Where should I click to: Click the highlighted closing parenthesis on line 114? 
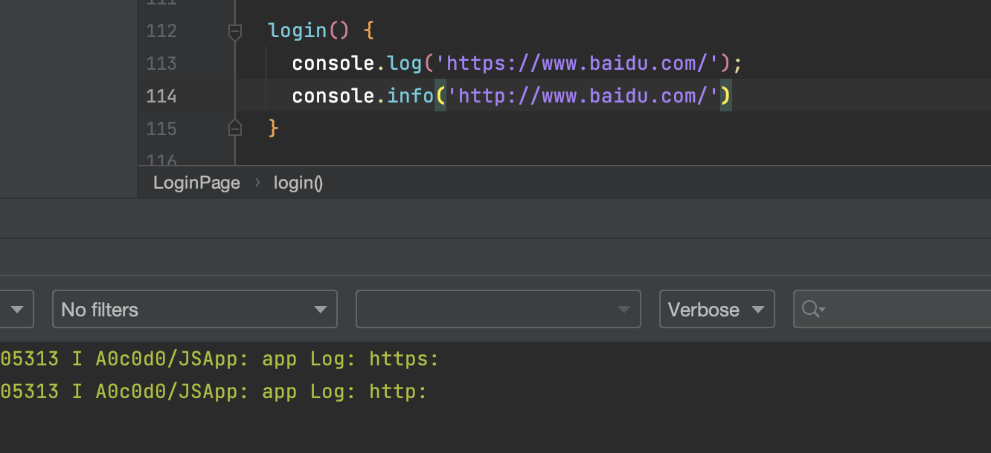[x=725, y=96]
